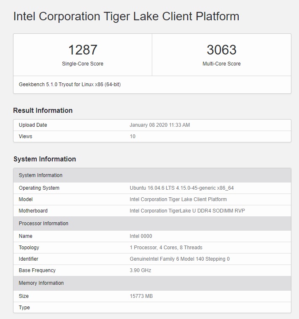Select the processor name Intel 0000
The width and height of the screenshot is (299, 319).
click(x=141, y=236)
